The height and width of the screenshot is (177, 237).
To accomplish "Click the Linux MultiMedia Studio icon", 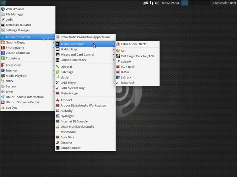I will (58, 126).
